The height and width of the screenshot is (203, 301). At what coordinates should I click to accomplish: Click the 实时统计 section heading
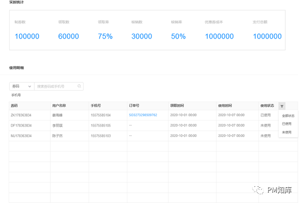(x=16, y=2)
